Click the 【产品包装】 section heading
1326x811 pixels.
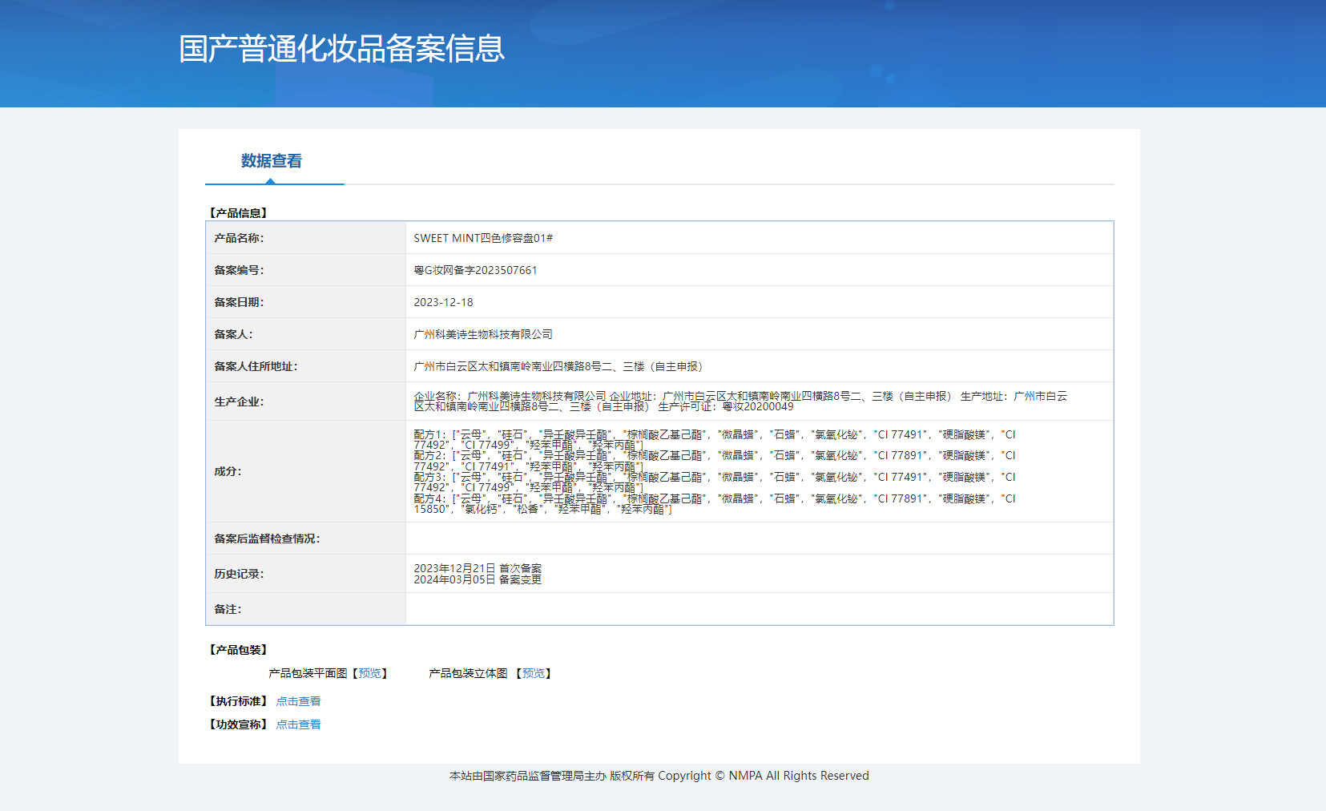[238, 650]
